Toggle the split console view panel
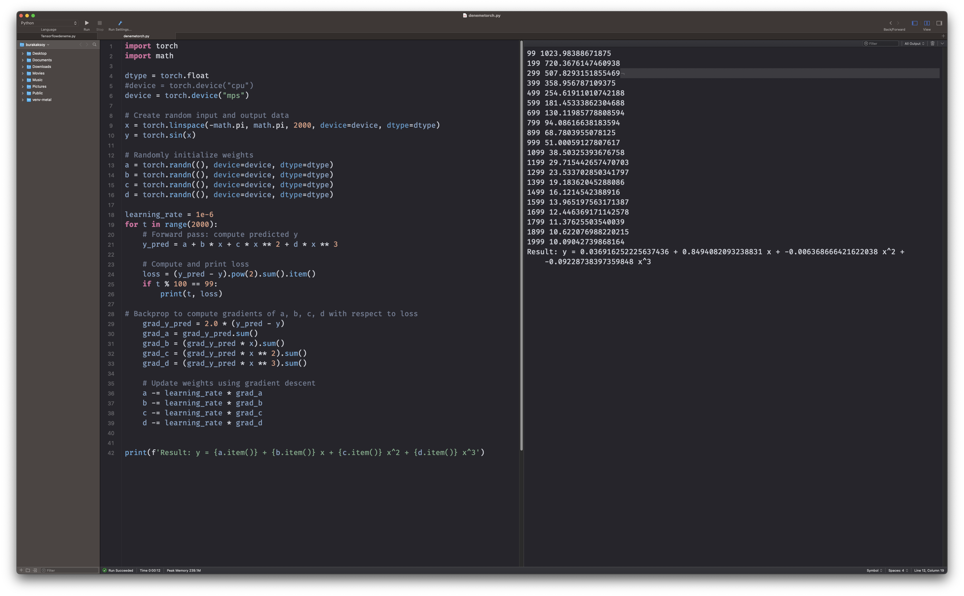964x596 pixels. pos(927,23)
